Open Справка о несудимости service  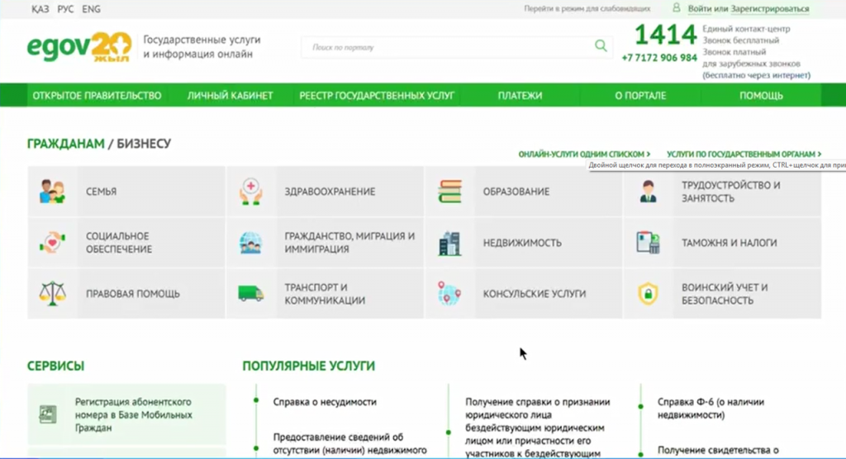coord(325,402)
